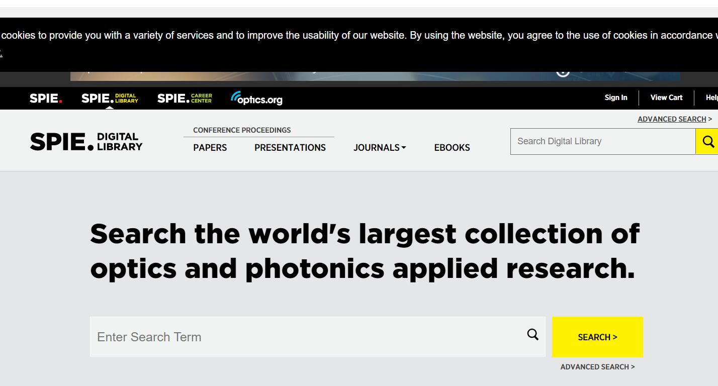718x386 pixels.
Task: Open View Cart
Action: 666,98
